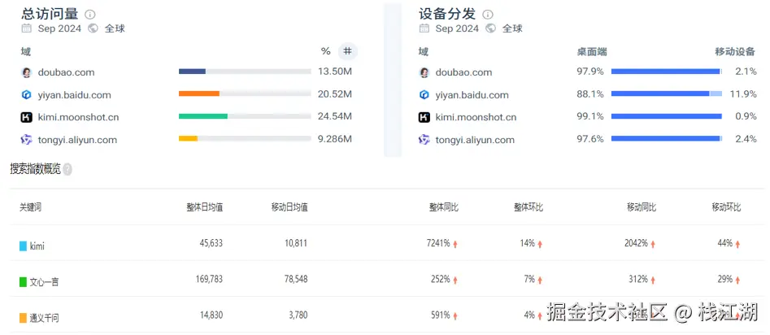Click globe icon in 总访问量 panel
770x335 pixels.
pos(93,28)
